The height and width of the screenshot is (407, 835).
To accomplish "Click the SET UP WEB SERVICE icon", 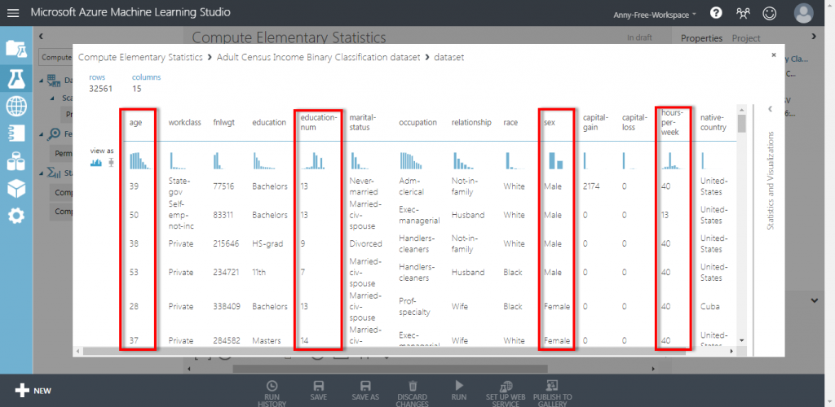I will click(506, 386).
